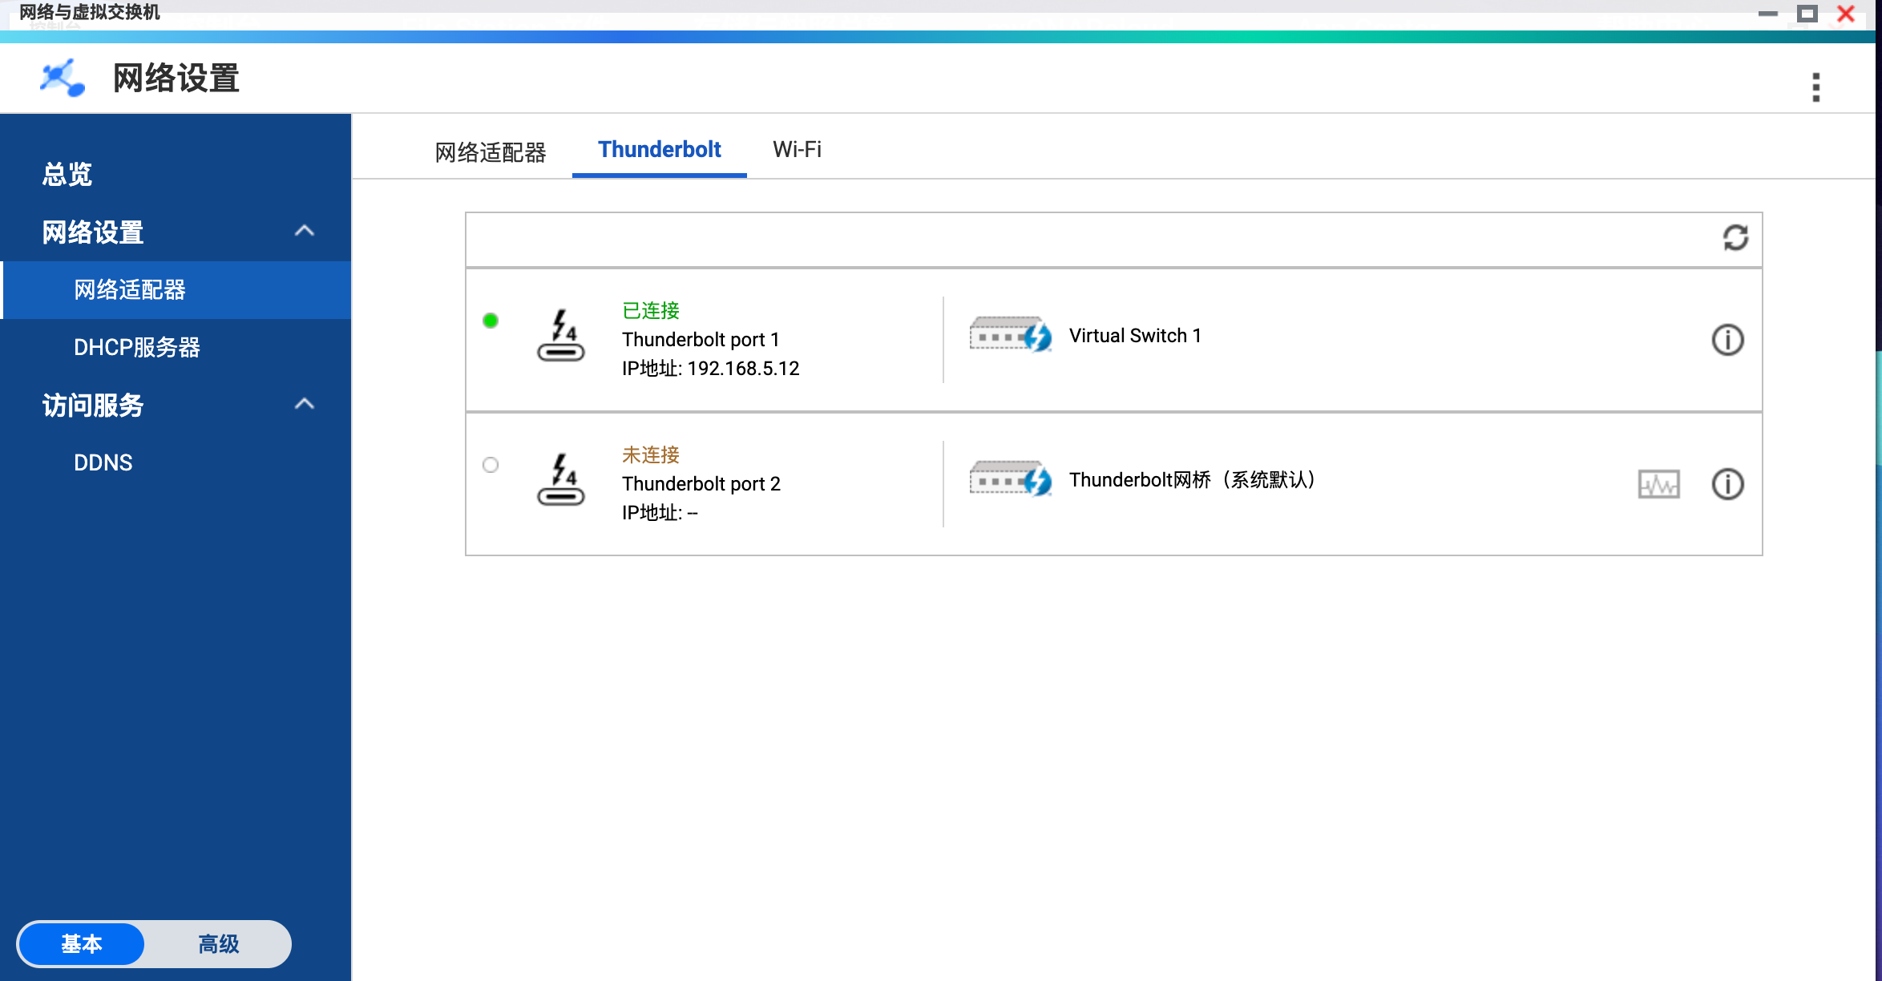
Task: Click the 未连接 status text
Action: tap(651, 454)
